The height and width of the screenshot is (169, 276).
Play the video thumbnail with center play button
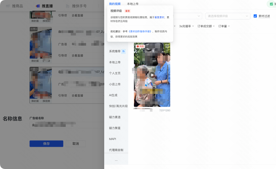pyautogui.click(x=152, y=75)
